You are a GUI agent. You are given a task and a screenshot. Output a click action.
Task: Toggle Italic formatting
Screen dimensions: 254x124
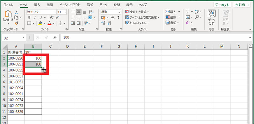[x=35, y=18]
